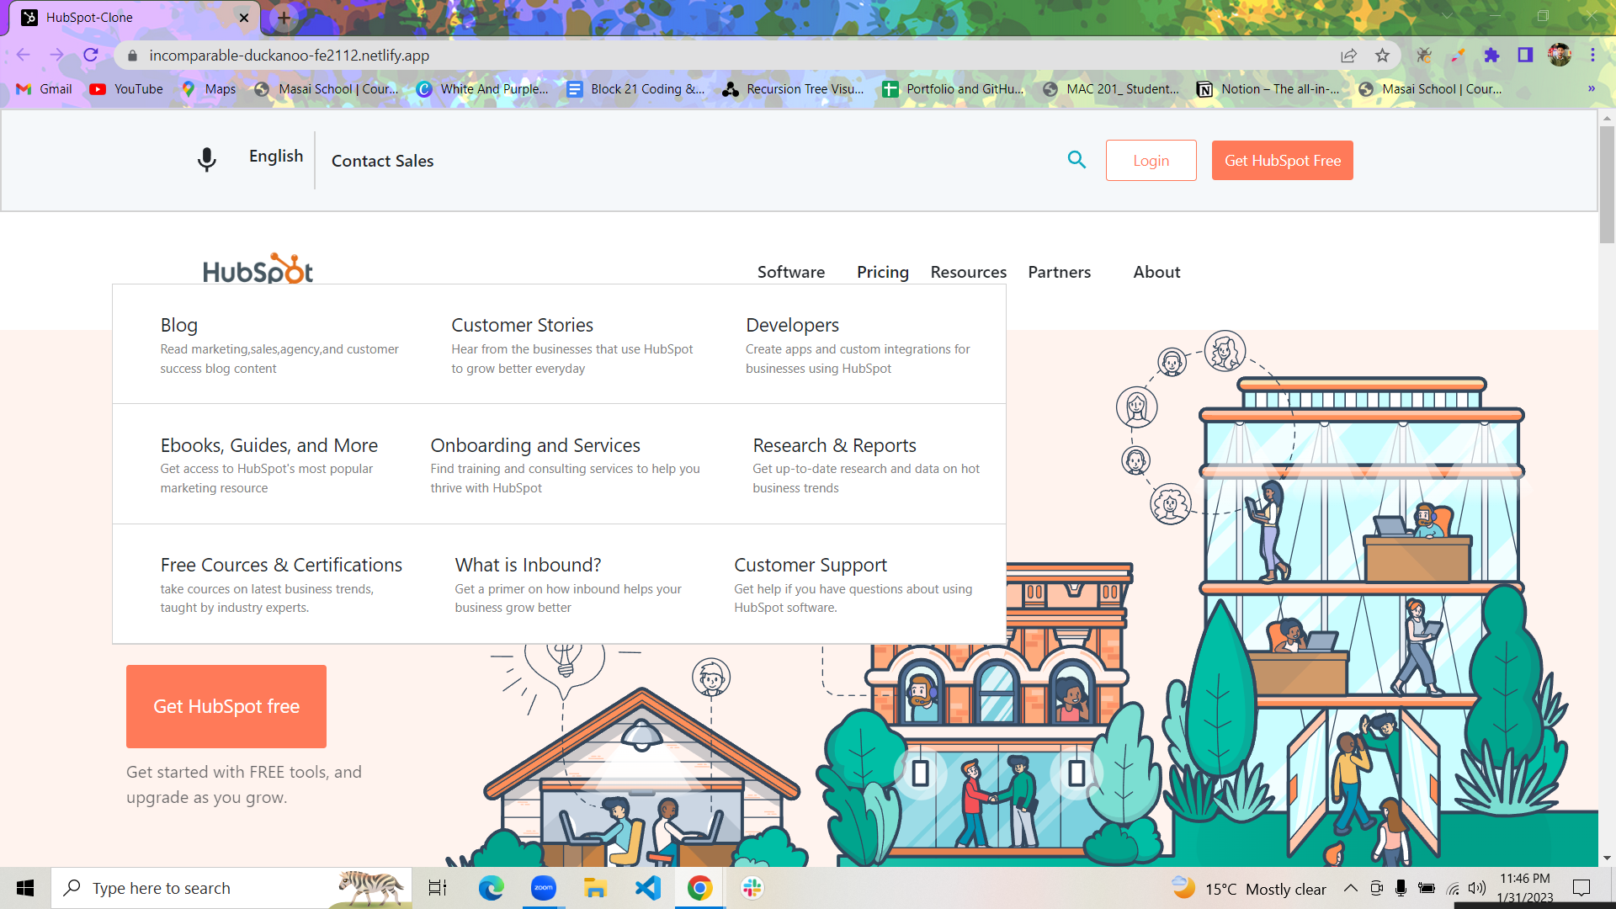The width and height of the screenshot is (1616, 909).
Task: Reload the page with the refresh icon
Action: click(91, 56)
